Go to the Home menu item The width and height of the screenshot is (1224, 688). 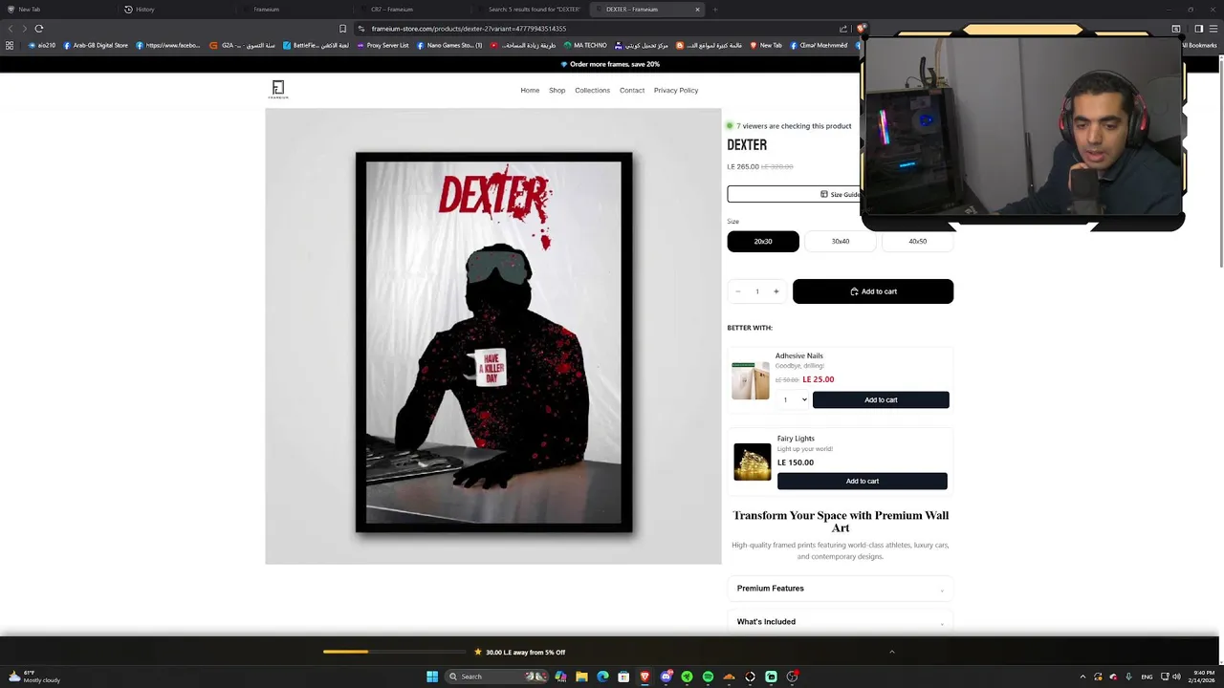click(530, 90)
